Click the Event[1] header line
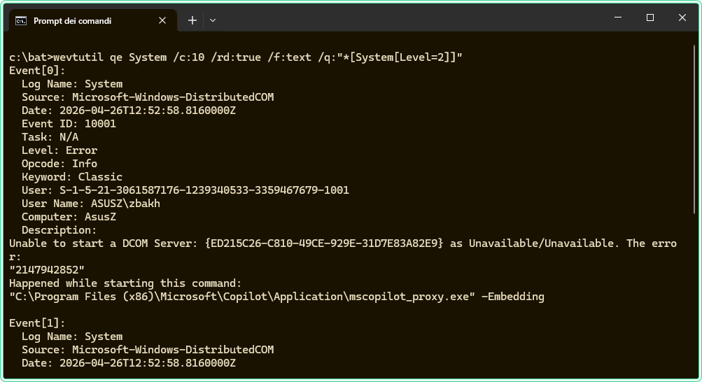Image resolution: width=702 pixels, height=382 pixels. [x=37, y=323]
